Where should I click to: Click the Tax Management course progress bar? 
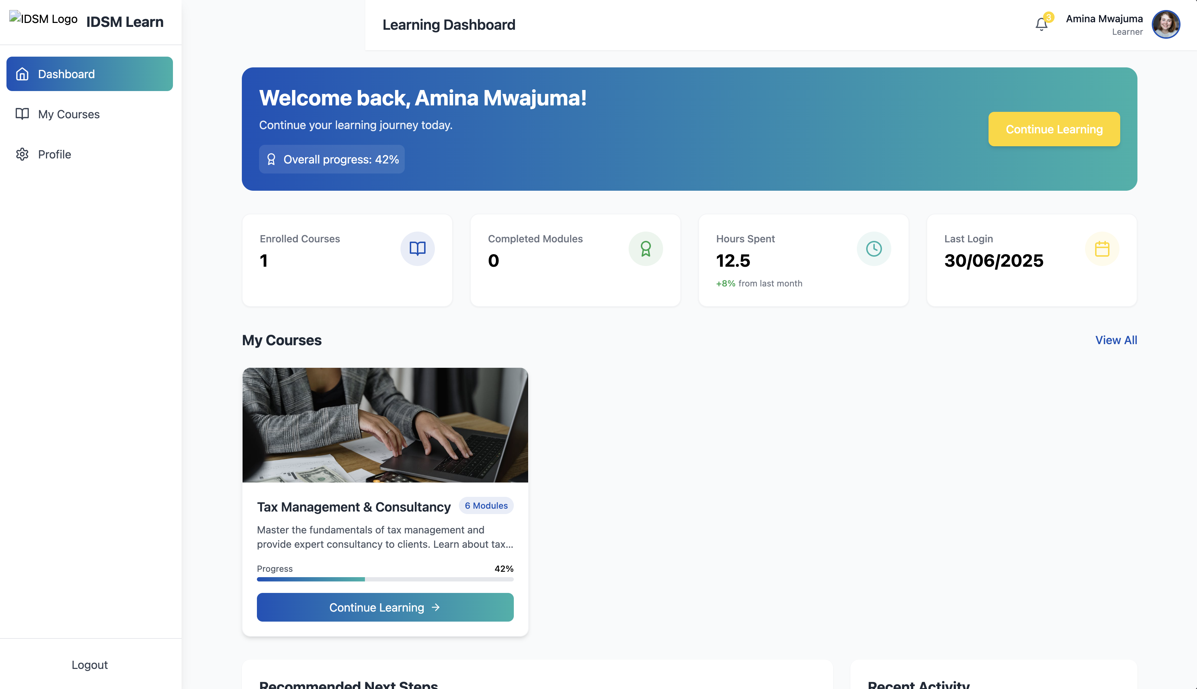coord(385,579)
